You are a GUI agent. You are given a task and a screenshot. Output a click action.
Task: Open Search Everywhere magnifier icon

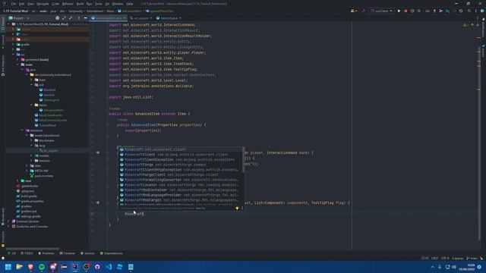469,11
